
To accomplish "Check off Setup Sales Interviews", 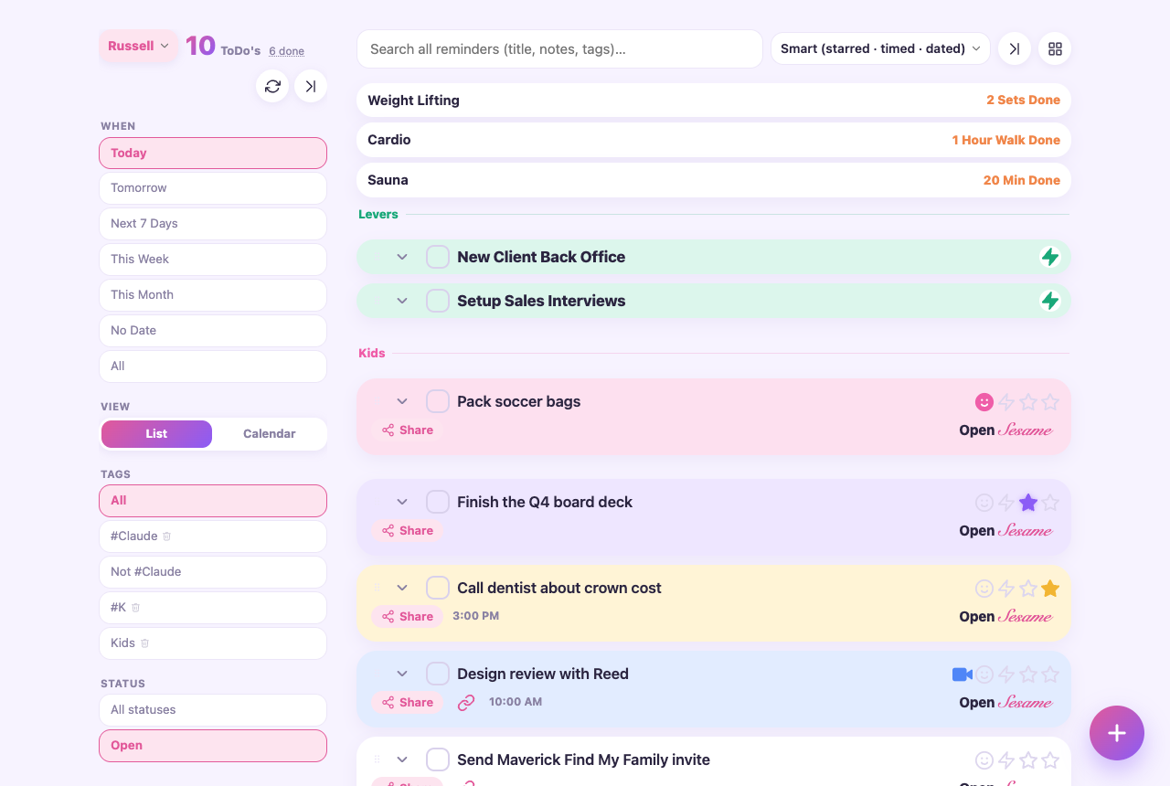I will click(x=438, y=301).
